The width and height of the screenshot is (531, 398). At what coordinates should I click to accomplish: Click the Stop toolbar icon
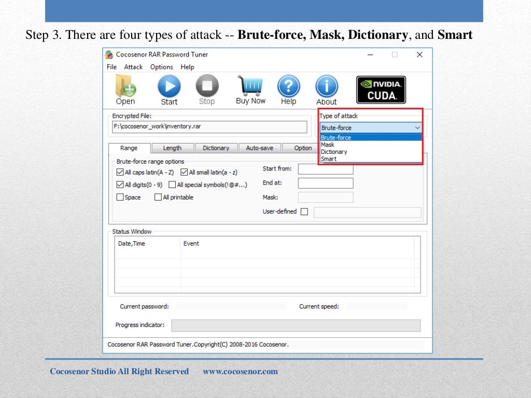[207, 86]
